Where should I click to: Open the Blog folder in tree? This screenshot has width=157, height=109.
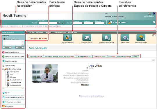[x=10, y=74]
